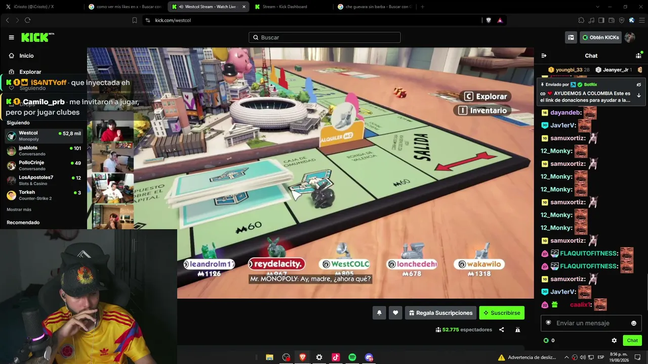Follow Westcol with the heart button

click(x=395, y=313)
